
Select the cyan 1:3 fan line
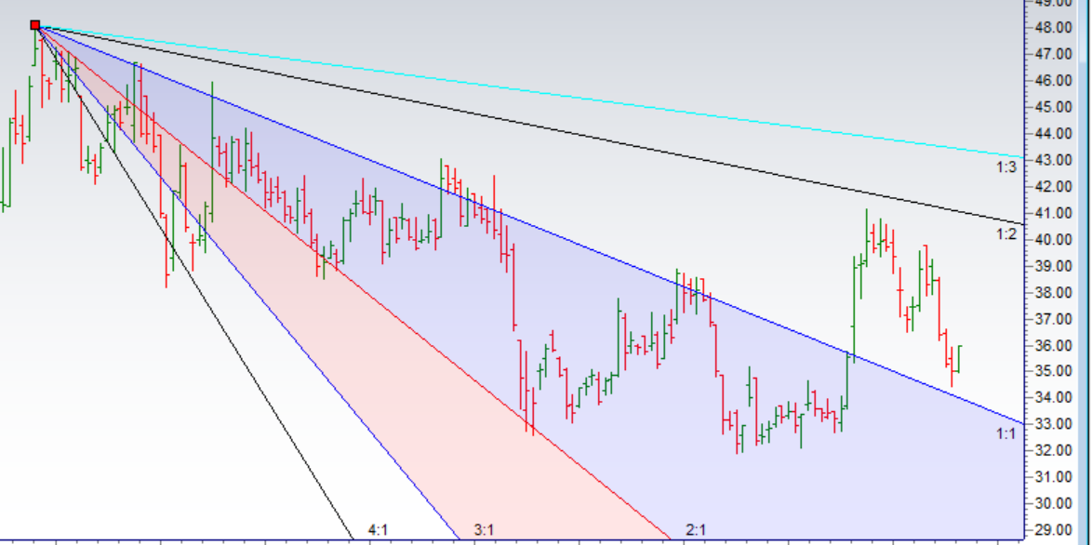(x=558, y=93)
